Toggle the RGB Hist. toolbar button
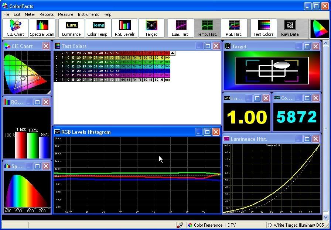The width and height of the screenshot is (331, 230). [234, 28]
